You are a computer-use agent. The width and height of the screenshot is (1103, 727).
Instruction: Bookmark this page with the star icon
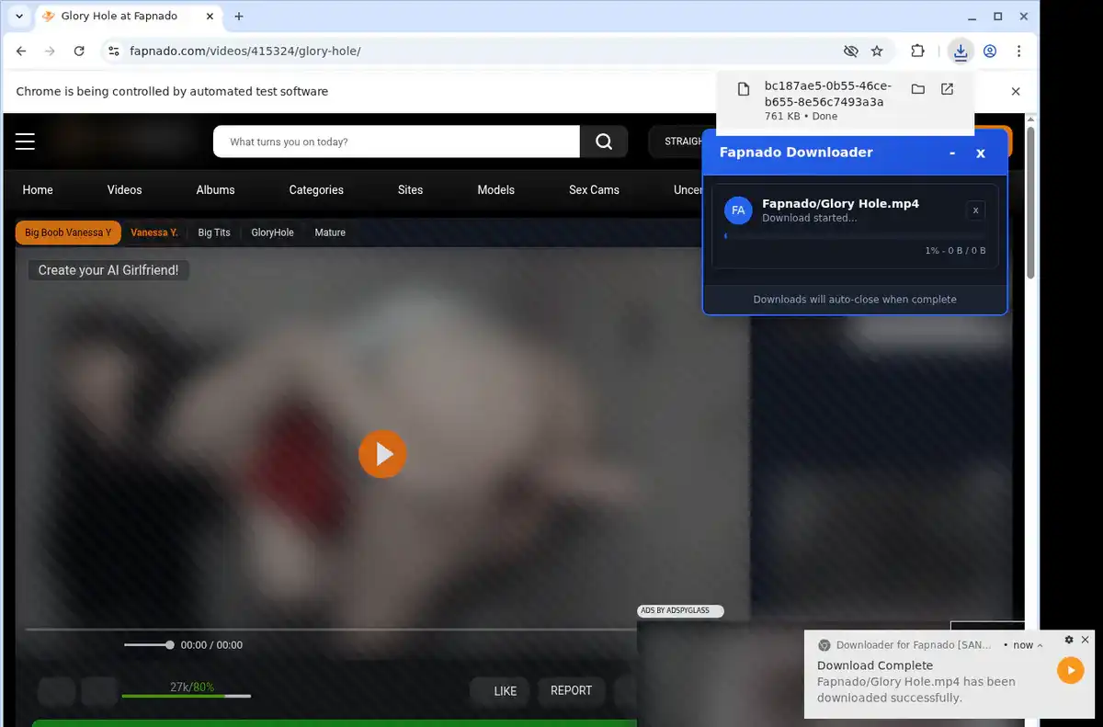pos(877,51)
